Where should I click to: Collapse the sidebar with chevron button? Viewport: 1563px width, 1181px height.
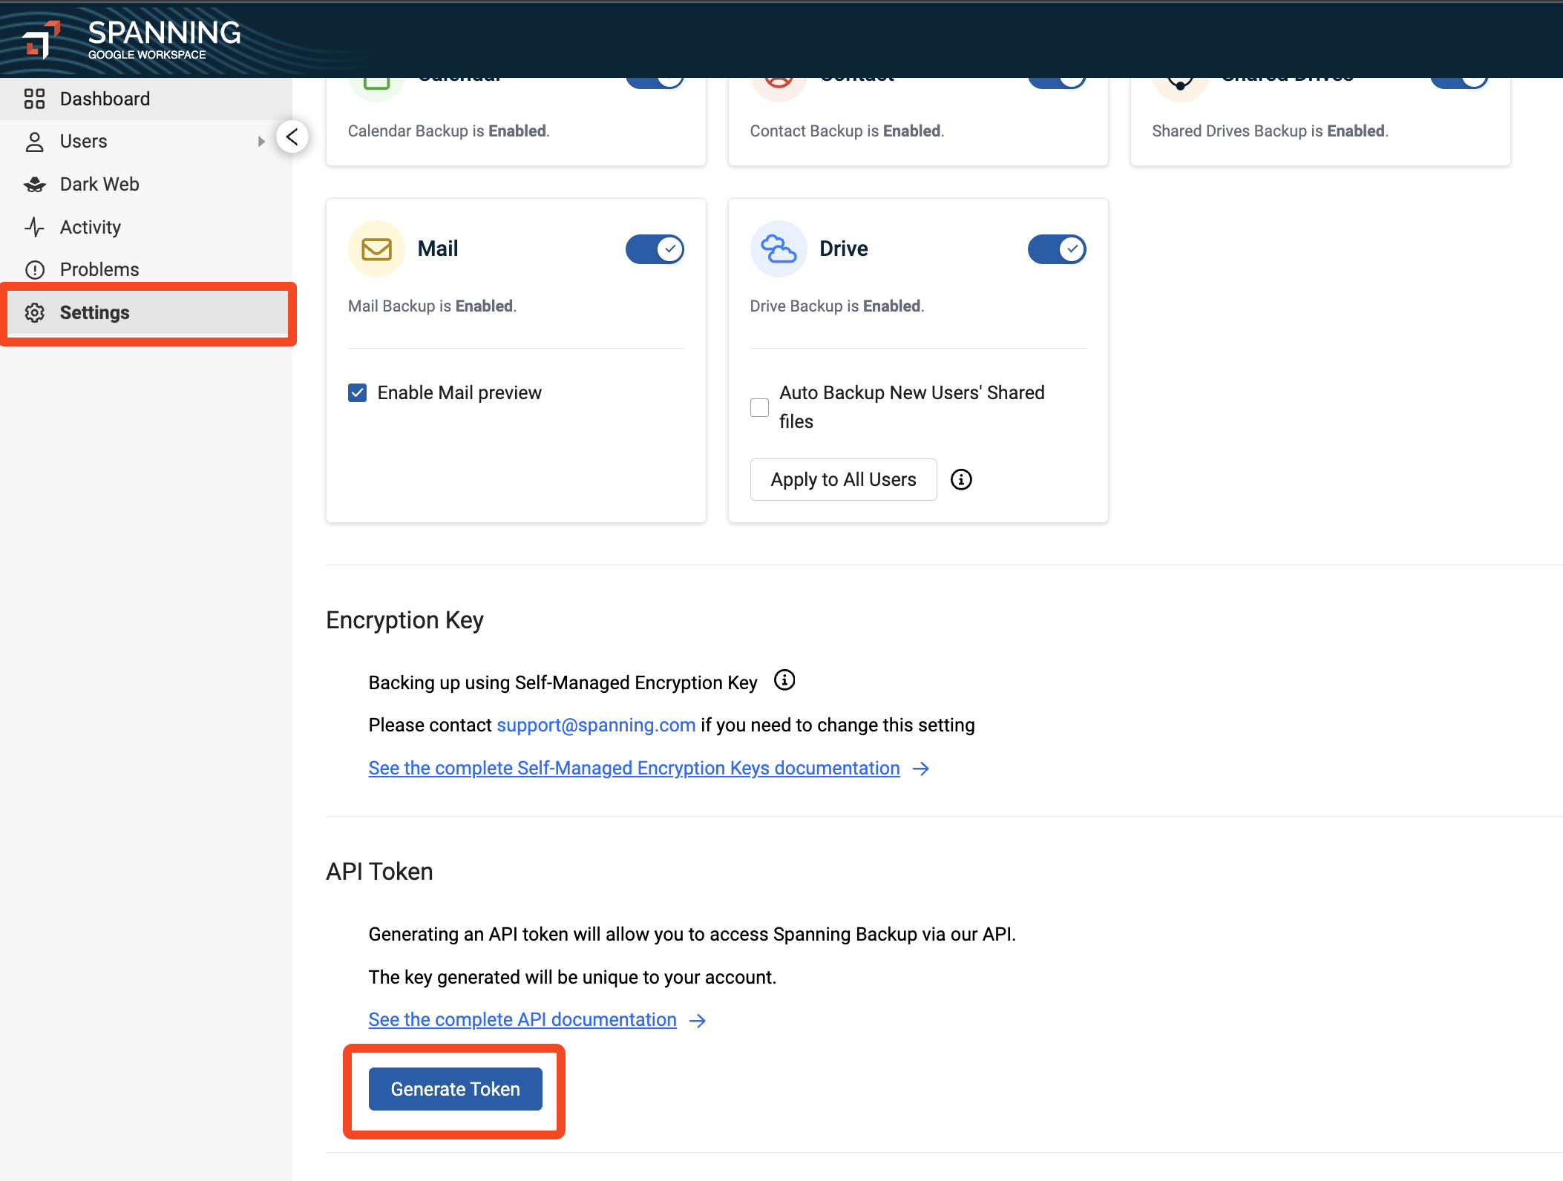[x=292, y=136]
